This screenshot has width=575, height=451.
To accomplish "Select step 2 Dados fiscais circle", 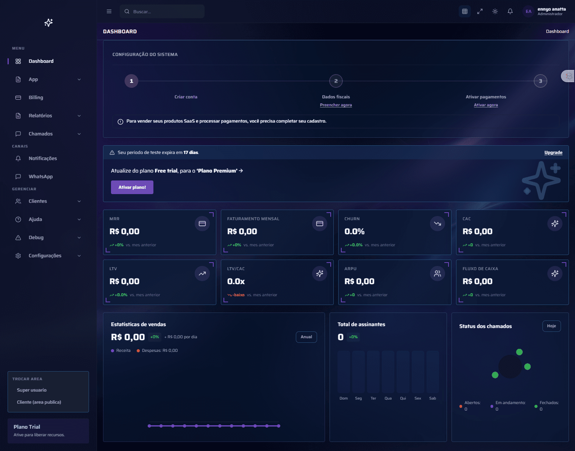I will click(336, 81).
